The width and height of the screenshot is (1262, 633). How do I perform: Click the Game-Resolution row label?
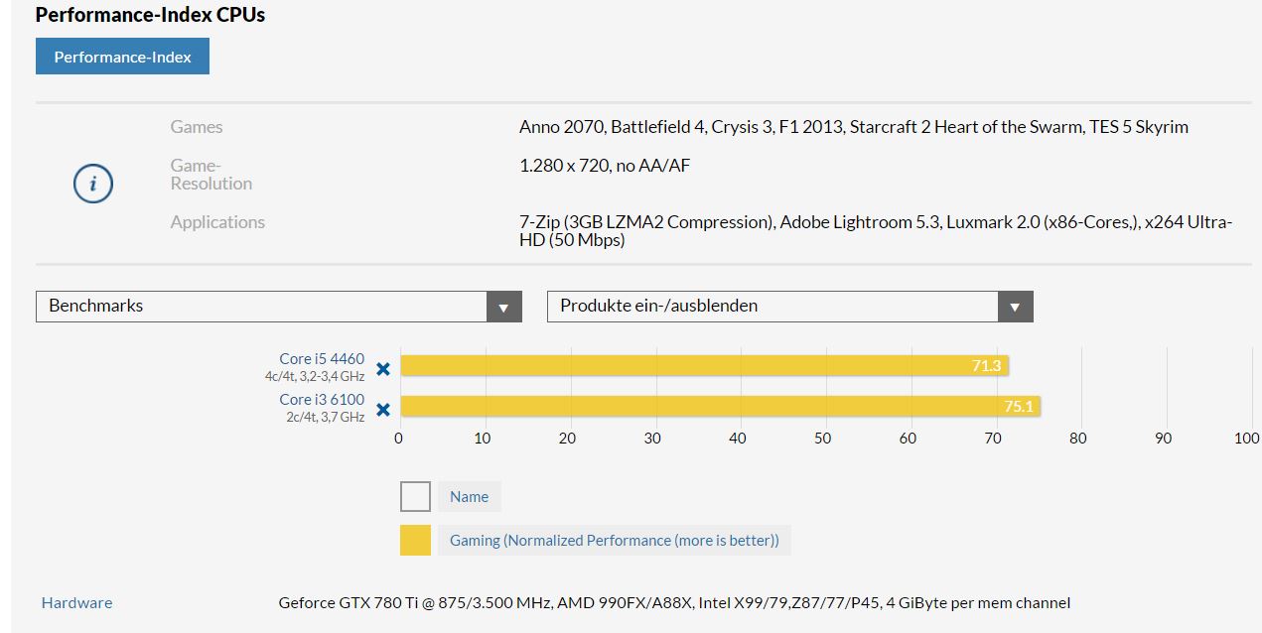(x=211, y=175)
